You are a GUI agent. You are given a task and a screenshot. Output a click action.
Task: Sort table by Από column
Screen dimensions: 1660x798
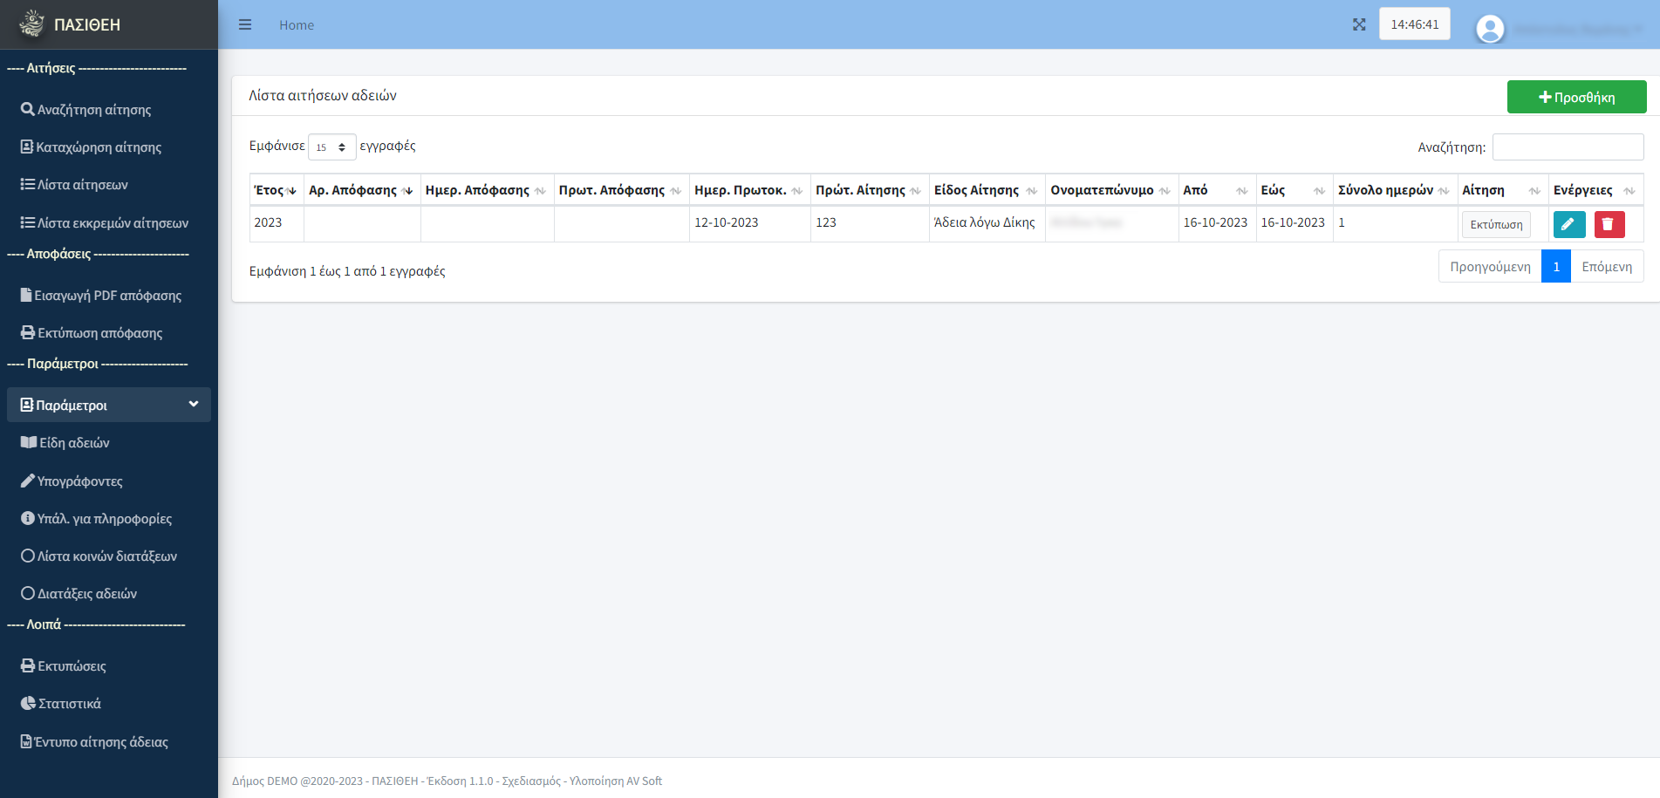pyautogui.click(x=1217, y=190)
